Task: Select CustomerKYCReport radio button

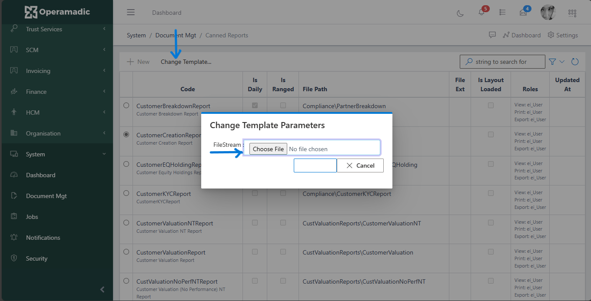Action: (126, 193)
